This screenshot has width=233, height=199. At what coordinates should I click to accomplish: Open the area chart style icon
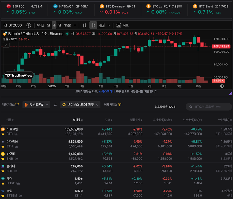coord(103,25)
